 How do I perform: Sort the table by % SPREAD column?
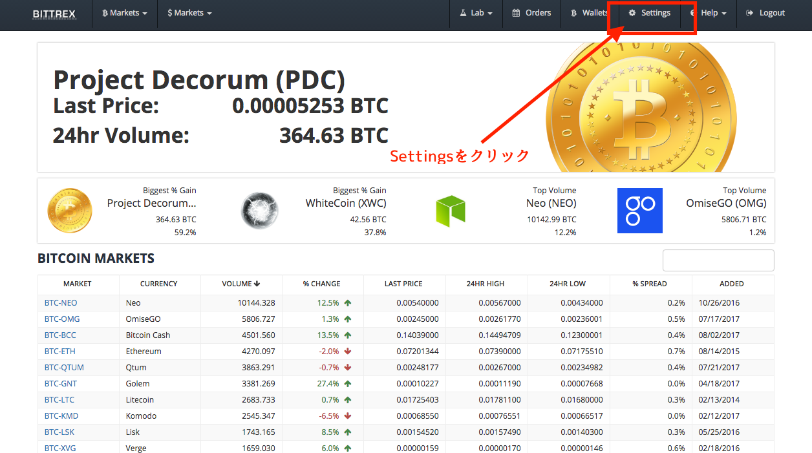pyautogui.click(x=650, y=284)
